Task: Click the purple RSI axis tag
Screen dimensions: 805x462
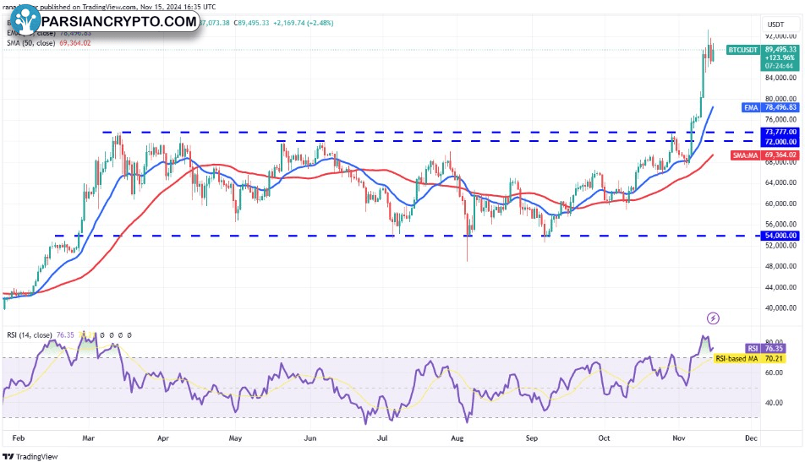Action: 753,349
